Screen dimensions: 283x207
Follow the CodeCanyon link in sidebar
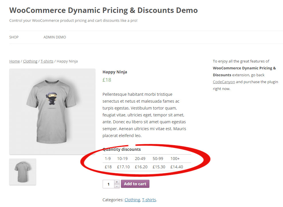pos(224,82)
